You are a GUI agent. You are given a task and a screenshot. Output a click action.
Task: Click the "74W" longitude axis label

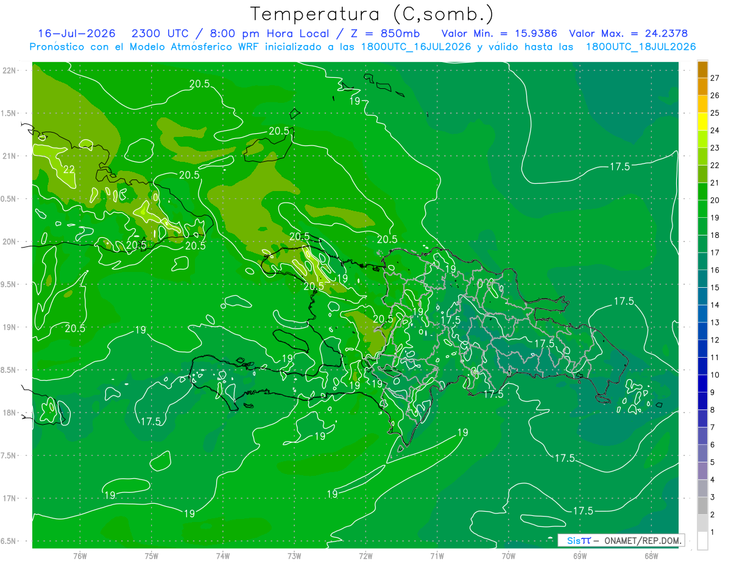coord(223,556)
